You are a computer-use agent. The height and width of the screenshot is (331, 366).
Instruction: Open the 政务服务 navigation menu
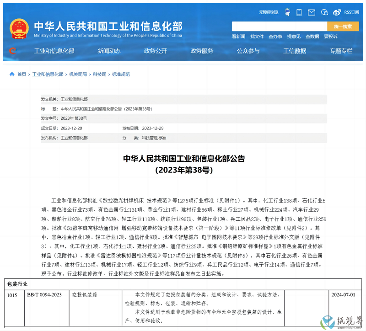click(202, 51)
